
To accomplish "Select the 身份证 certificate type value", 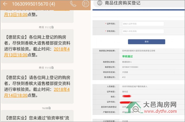I will pos(125,92).
